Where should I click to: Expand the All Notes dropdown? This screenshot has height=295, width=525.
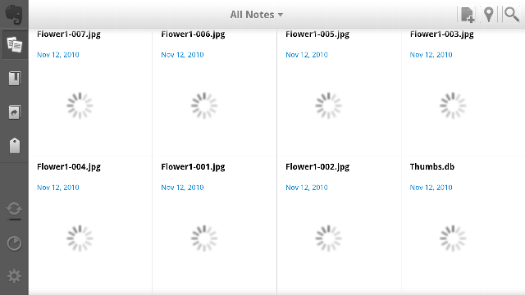click(257, 15)
